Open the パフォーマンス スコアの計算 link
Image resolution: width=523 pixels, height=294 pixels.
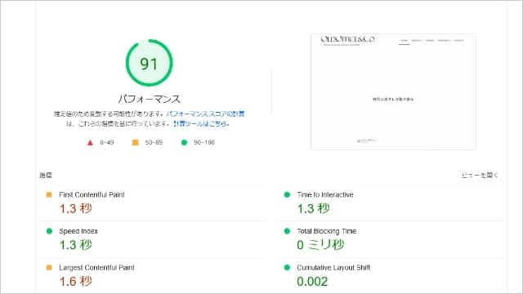(x=205, y=114)
